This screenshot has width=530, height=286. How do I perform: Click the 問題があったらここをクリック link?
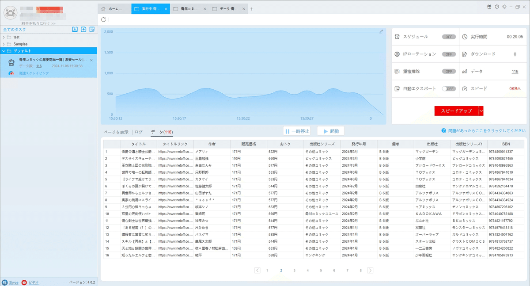487,131
